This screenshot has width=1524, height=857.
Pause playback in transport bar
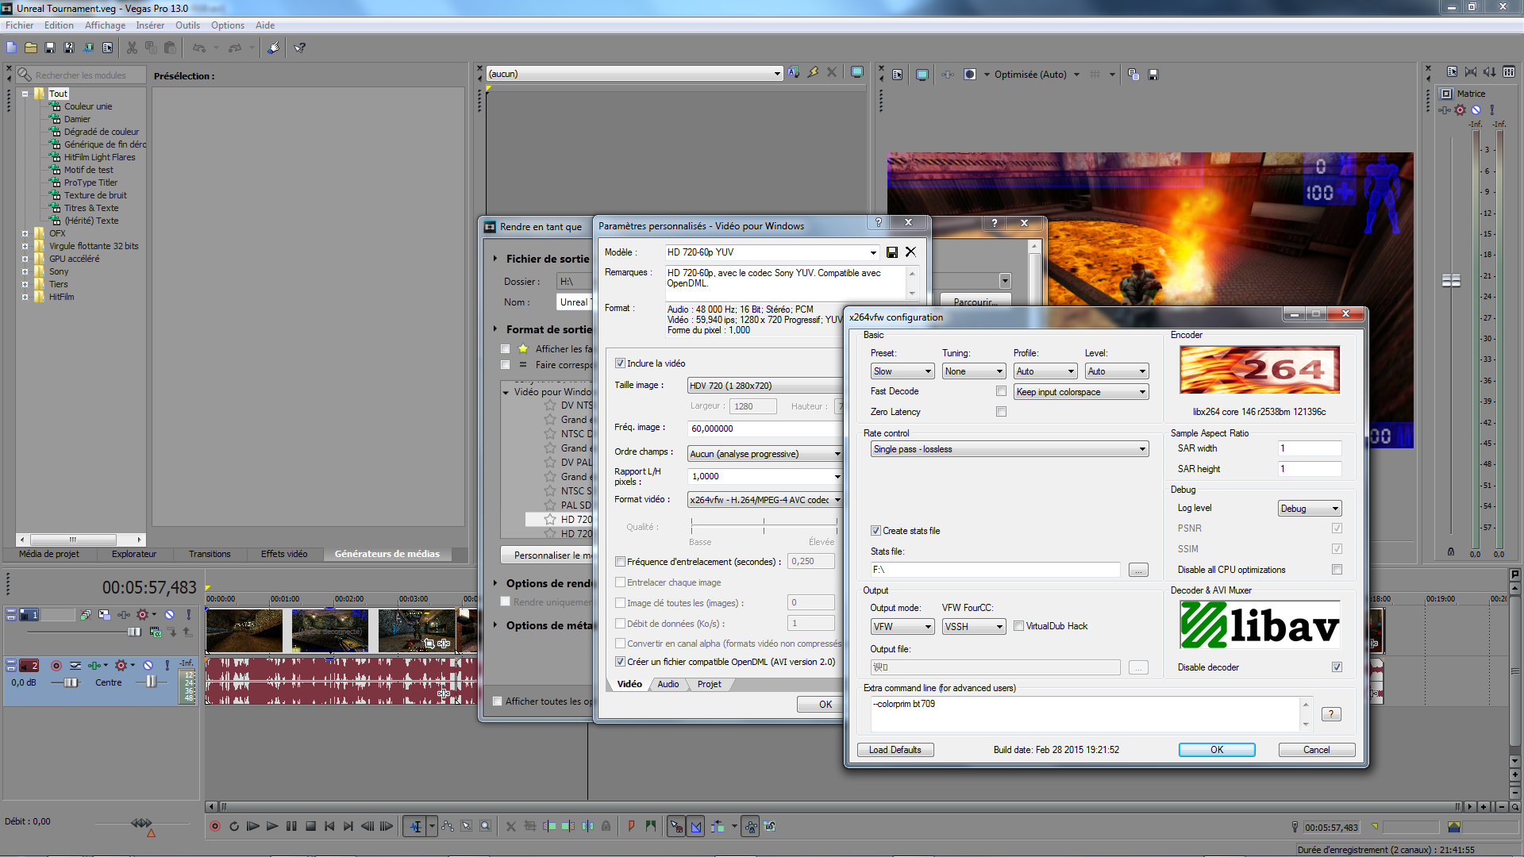[x=291, y=826]
